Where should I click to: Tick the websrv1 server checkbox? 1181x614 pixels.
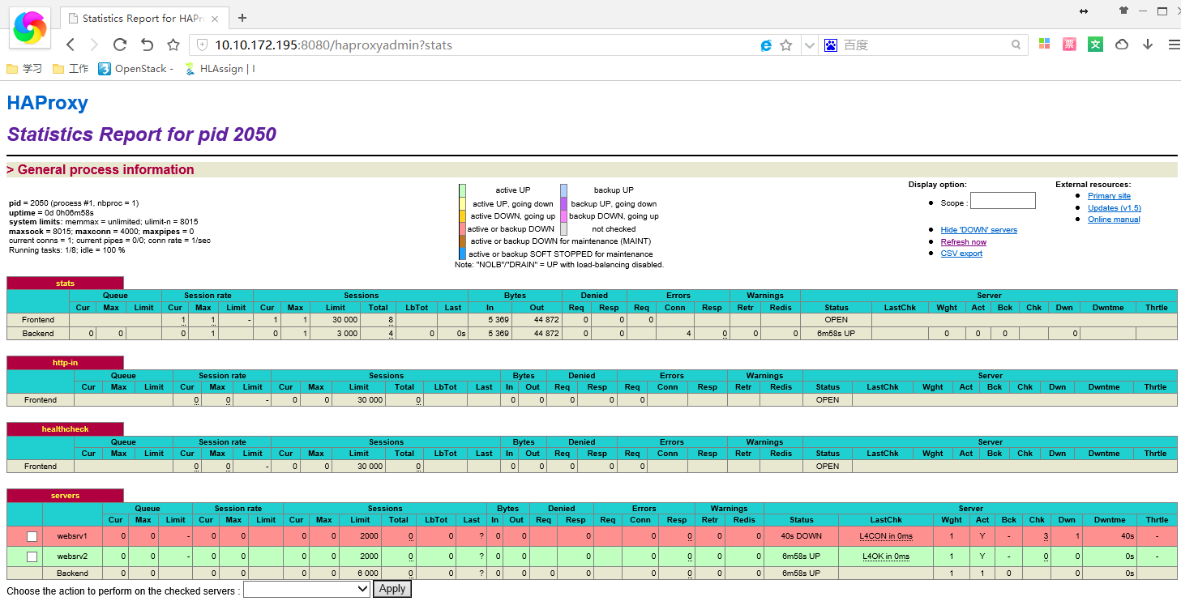click(32, 536)
